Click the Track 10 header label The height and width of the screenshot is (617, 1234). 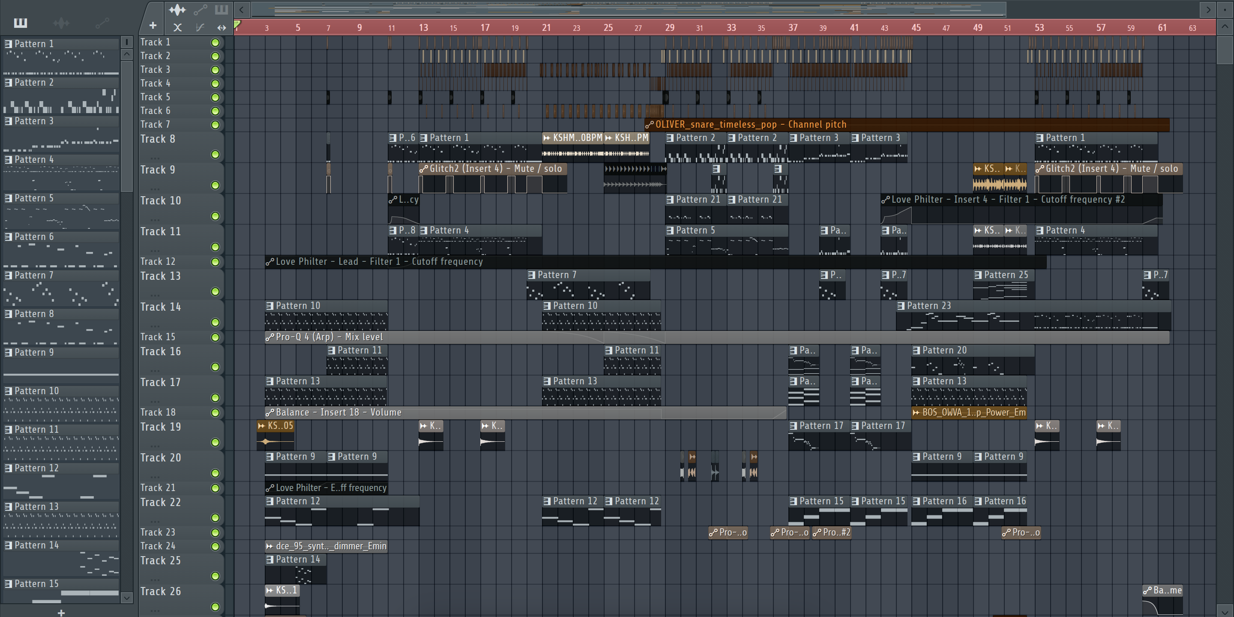point(161,201)
